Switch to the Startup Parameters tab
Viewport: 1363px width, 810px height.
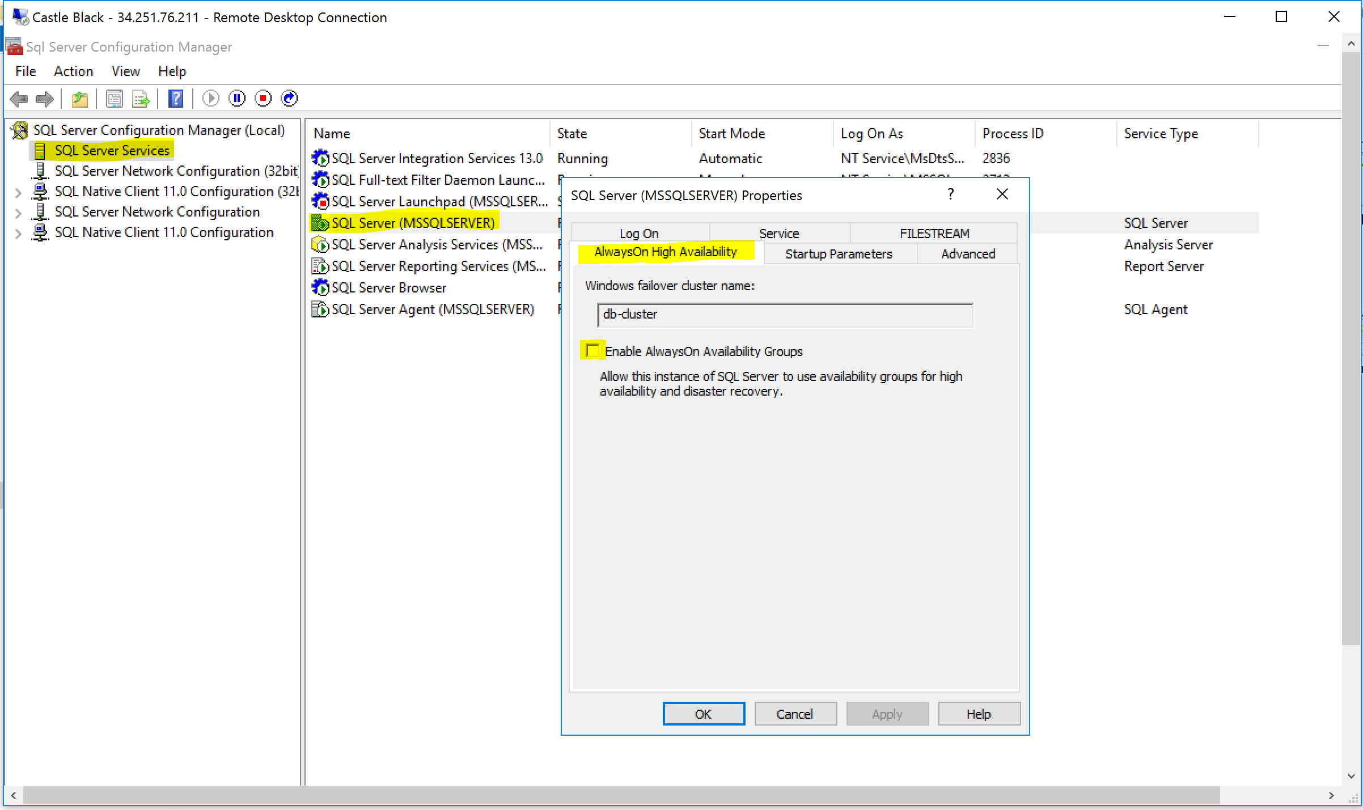click(839, 254)
